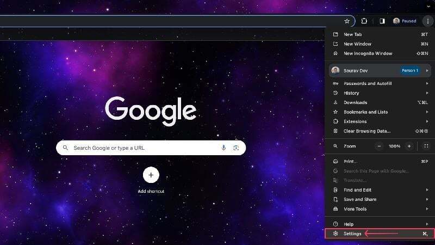Click the Find and Edit document icon
This screenshot has width=435, height=245.
click(x=335, y=190)
